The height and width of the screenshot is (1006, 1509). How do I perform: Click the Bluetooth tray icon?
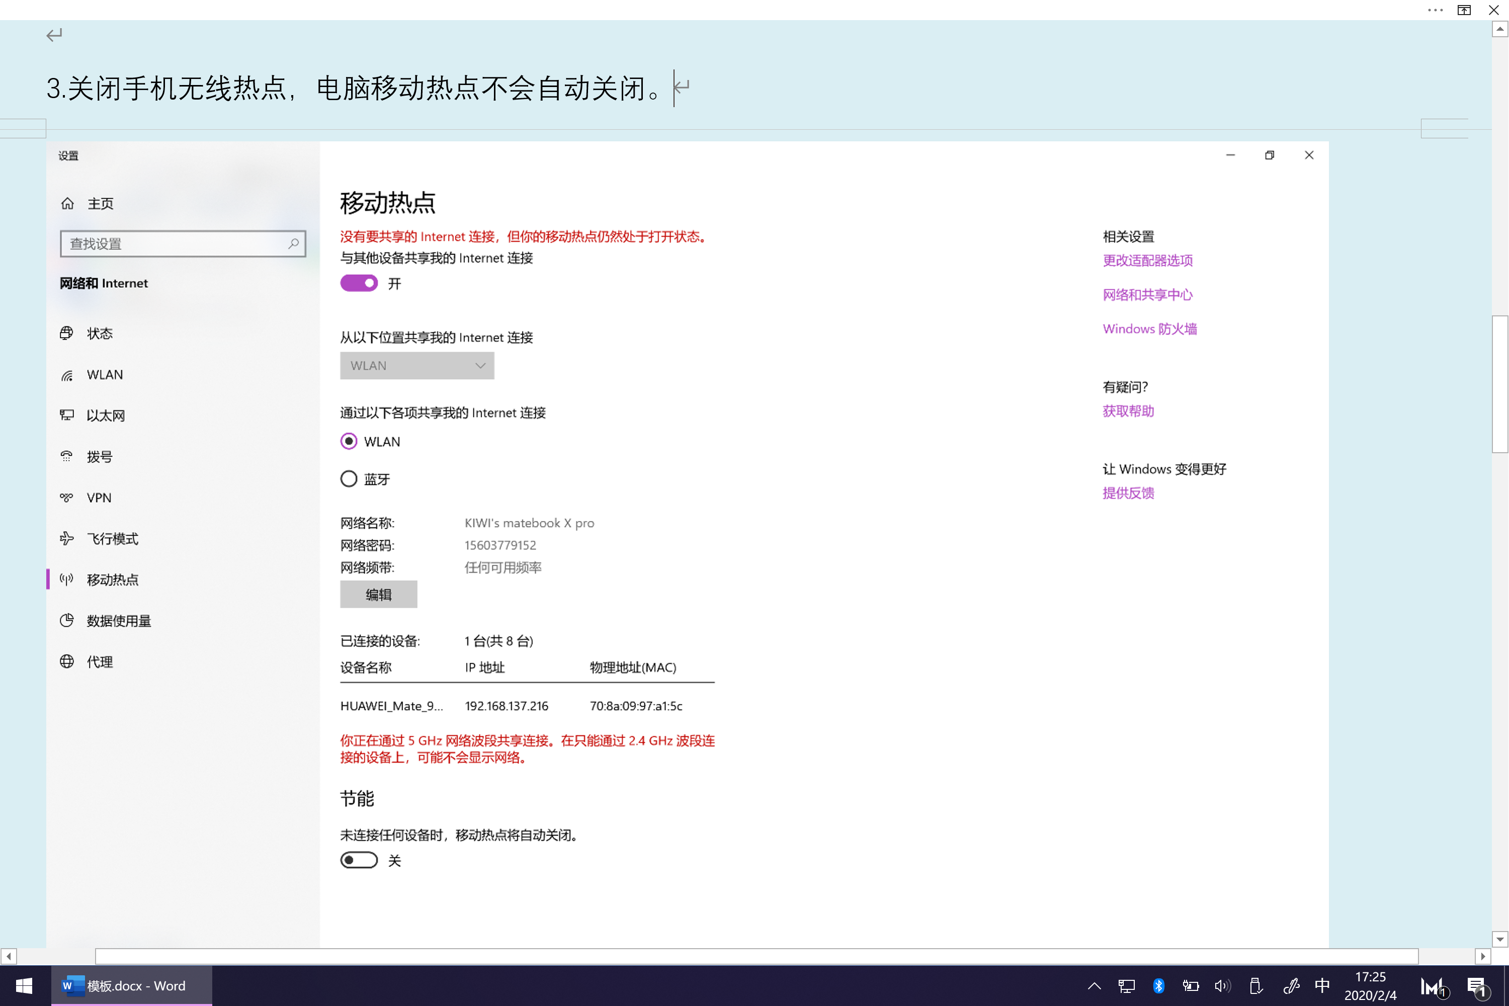[1158, 985]
